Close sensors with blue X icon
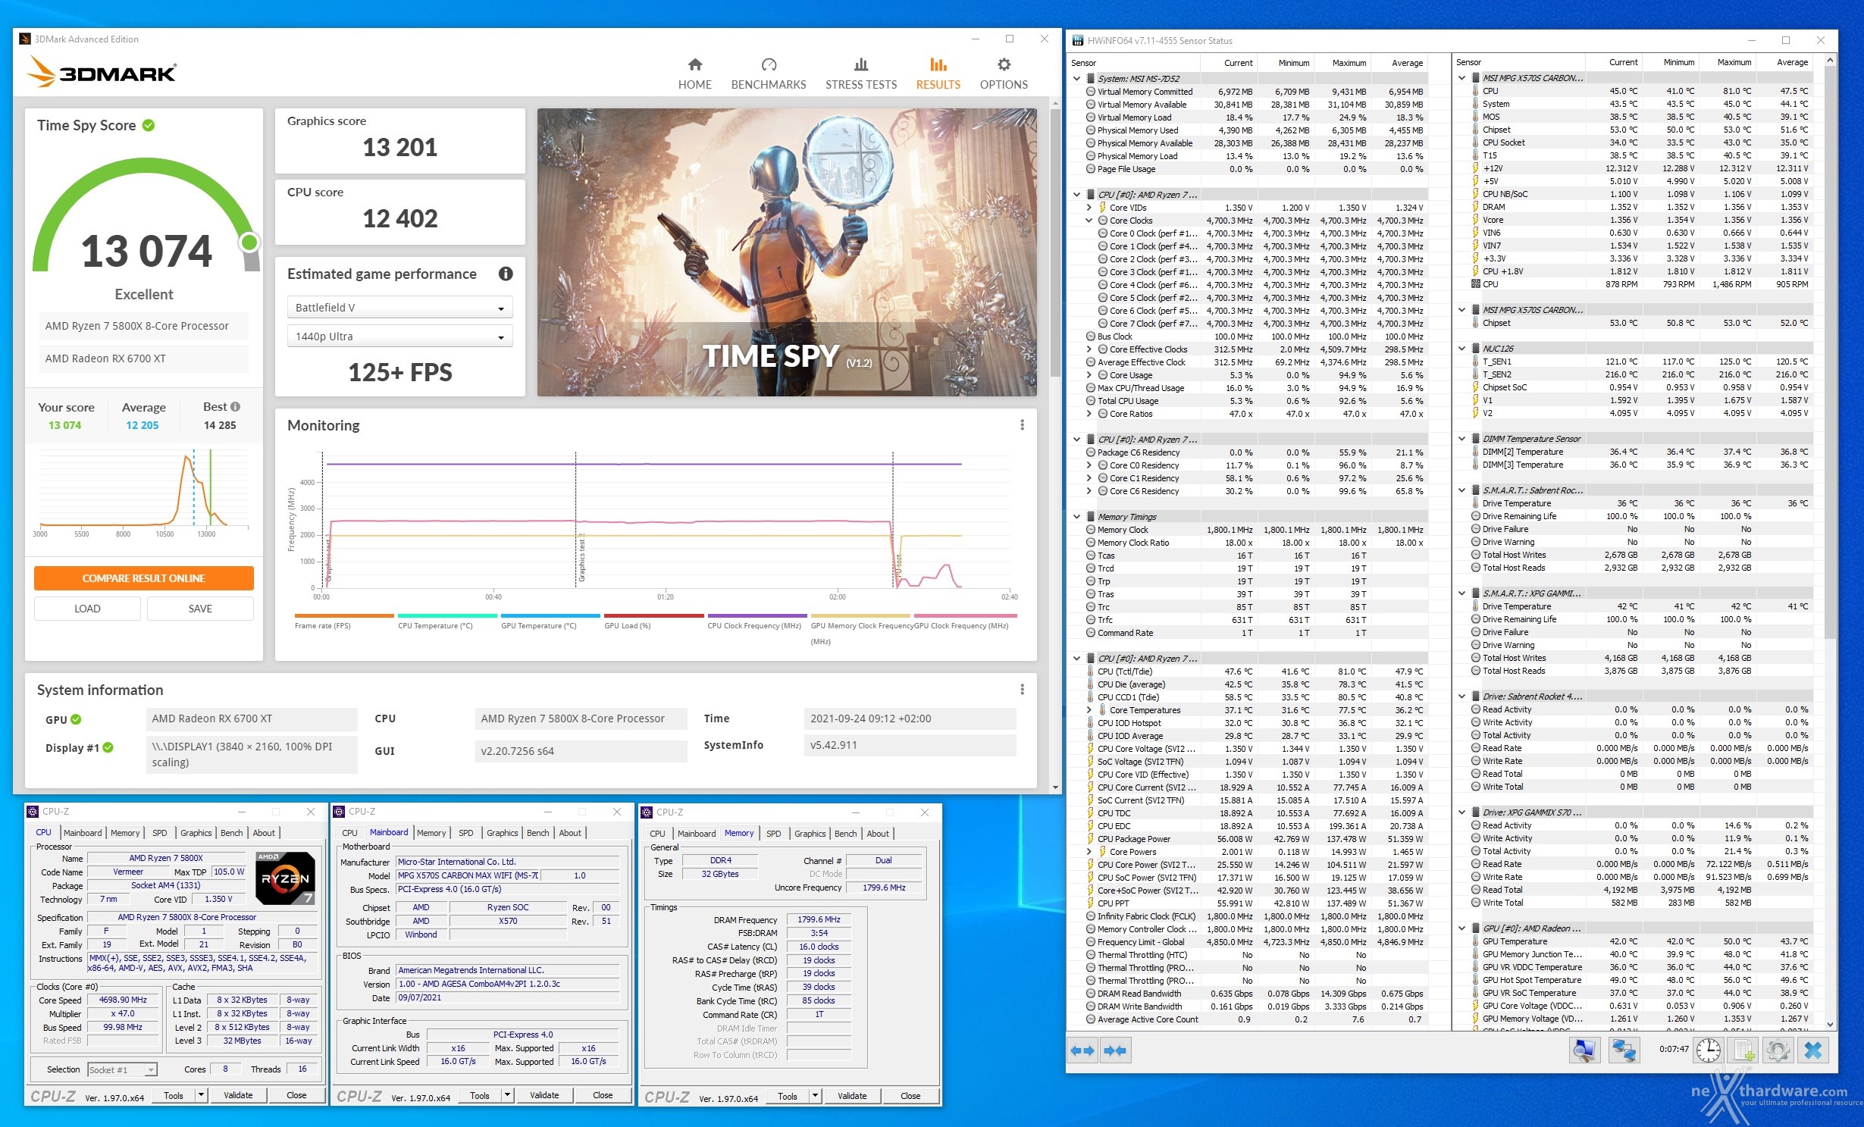The height and width of the screenshot is (1127, 1864). (1813, 1050)
